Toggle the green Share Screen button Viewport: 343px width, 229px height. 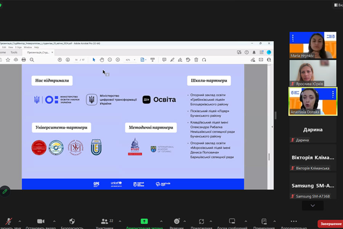(x=144, y=221)
